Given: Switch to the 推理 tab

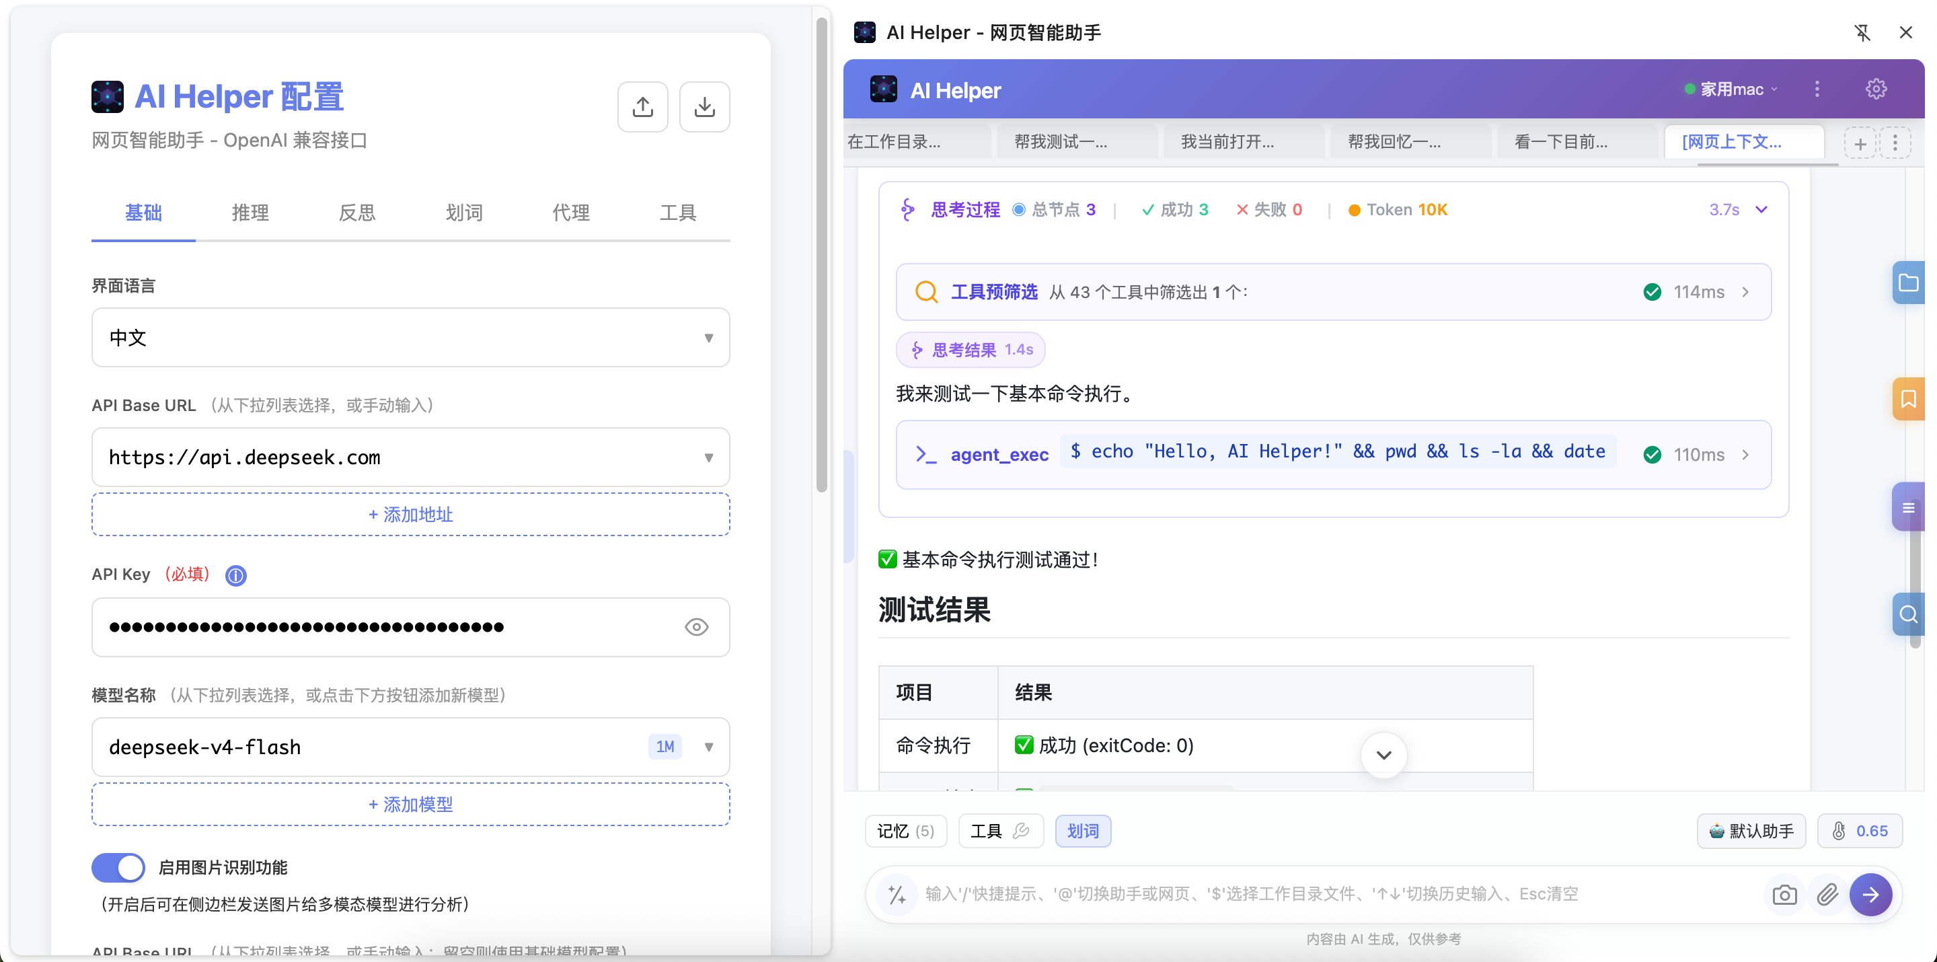Looking at the screenshot, I should pos(250,213).
